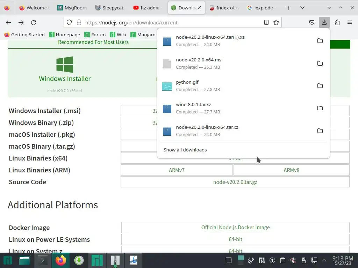This screenshot has width=358, height=268.
Task: Click 64-bit for Linux on Power LE Systems
Action: [235, 239]
